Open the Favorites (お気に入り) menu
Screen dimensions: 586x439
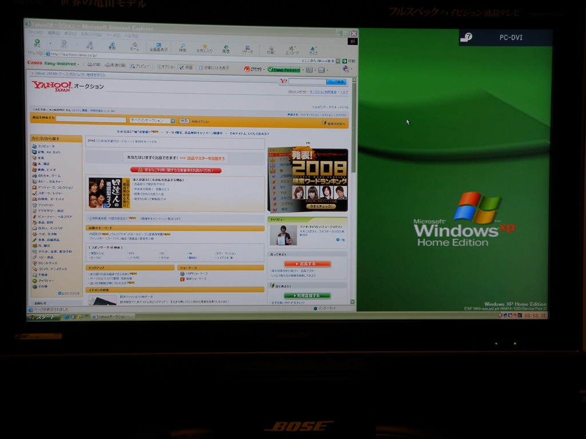pyautogui.click(x=92, y=34)
